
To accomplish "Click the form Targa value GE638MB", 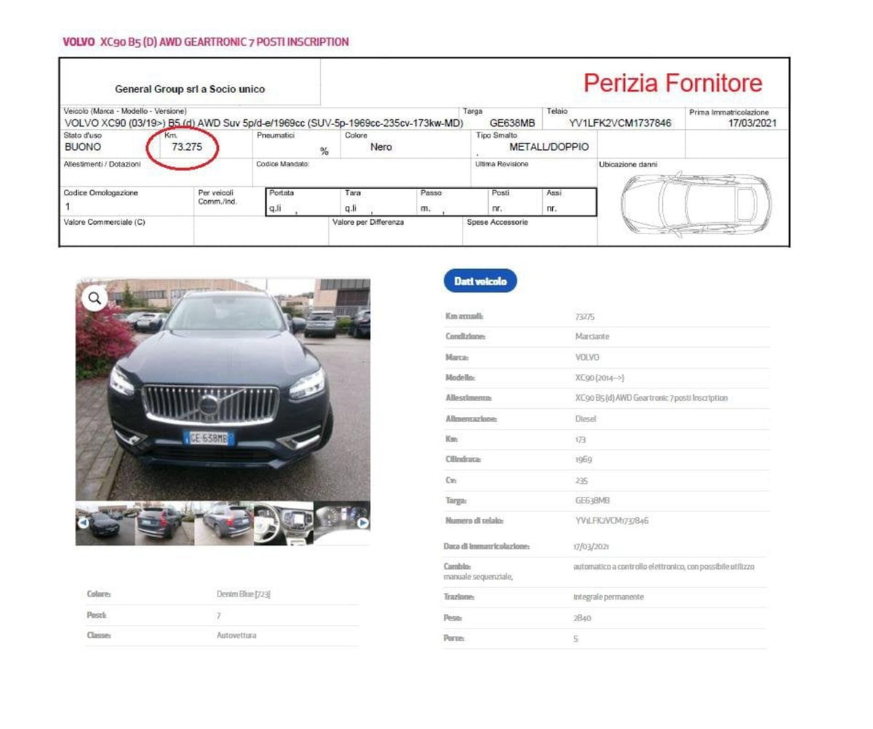I will point(512,123).
